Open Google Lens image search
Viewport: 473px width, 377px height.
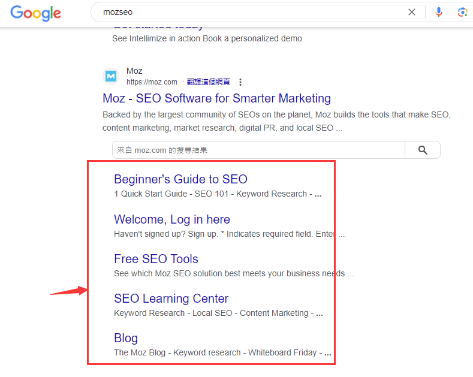pyautogui.click(x=462, y=12)
